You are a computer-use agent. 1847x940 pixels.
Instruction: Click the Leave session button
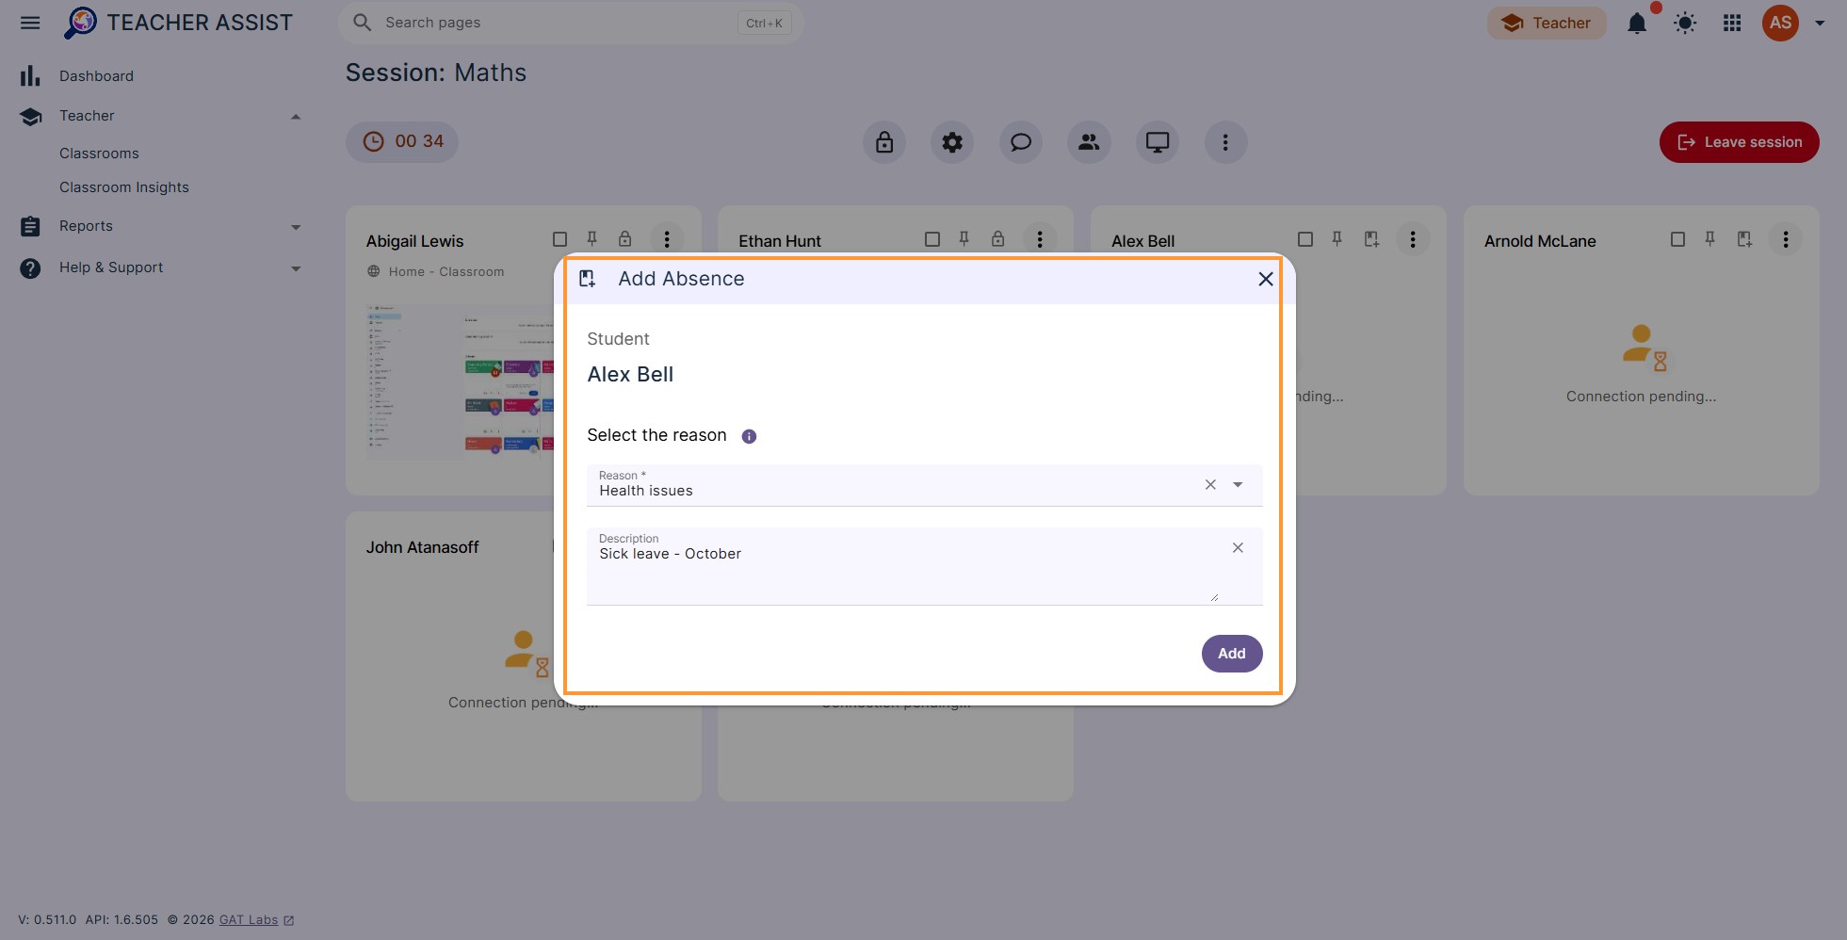(x=1739, y=142)
